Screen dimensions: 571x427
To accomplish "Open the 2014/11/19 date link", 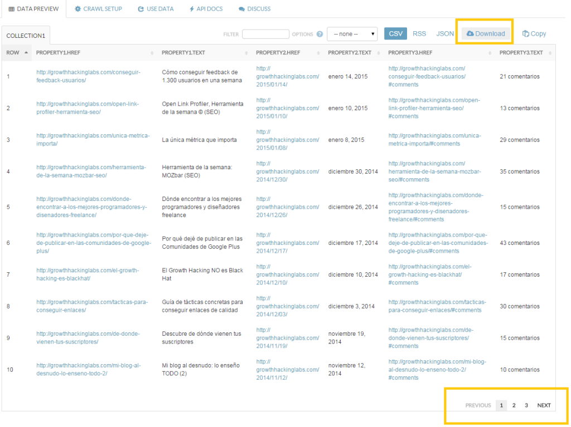I will point(287,338).
